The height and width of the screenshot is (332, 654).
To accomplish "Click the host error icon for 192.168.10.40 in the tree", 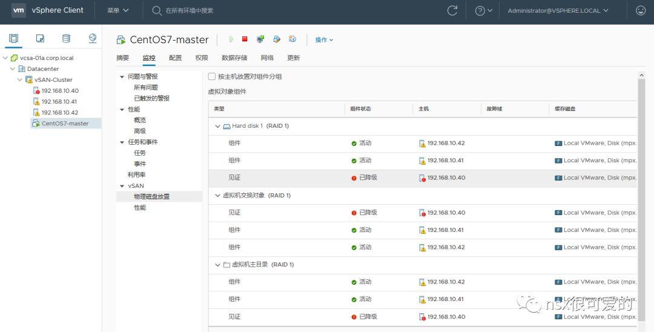I will pos(36,90).
